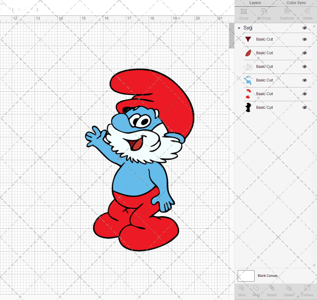Click the Slice tool icon
This screenshot has width=317, height=300.
click(242, 288)
